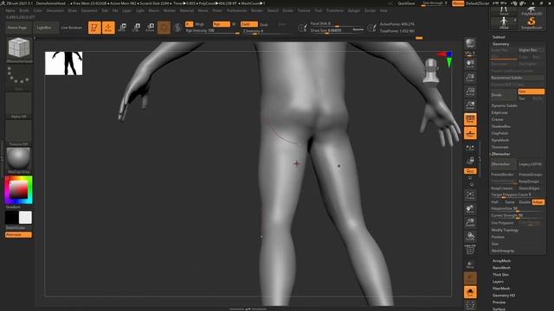The height and width of the screenshot is (311, 554).
Task: Click the Transp transparency icon
Action: pos(470,264)
